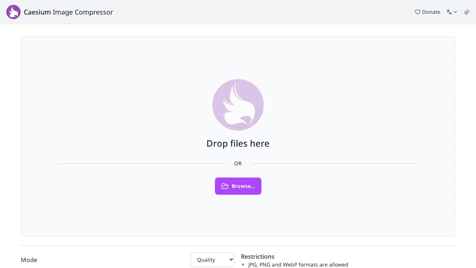Click the purple bullet before JPG, PNG

point(243,265)
